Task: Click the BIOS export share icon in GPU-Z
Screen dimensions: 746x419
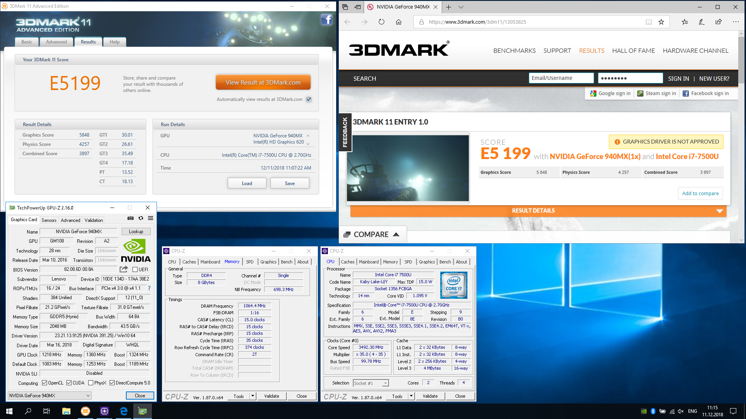Action: pos(124,269)
